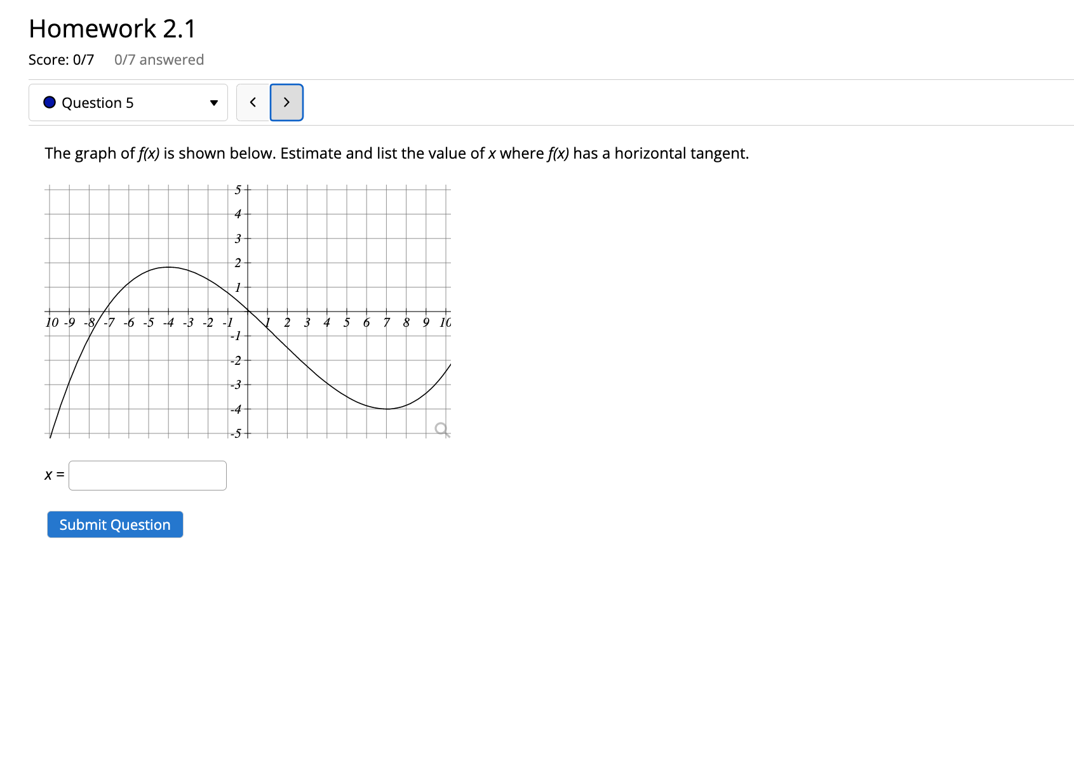Click the filled circle beside Question 5
Screen dimensions: 1074x757
point(49,102)
